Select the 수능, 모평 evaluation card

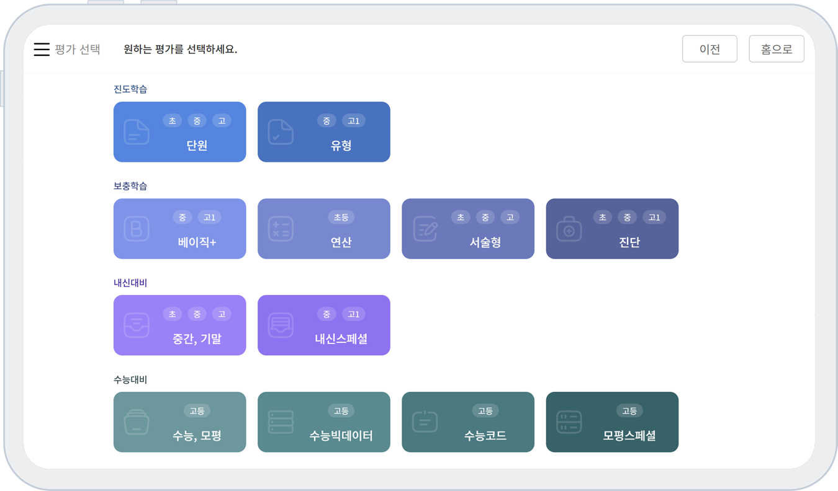[179, 422]
